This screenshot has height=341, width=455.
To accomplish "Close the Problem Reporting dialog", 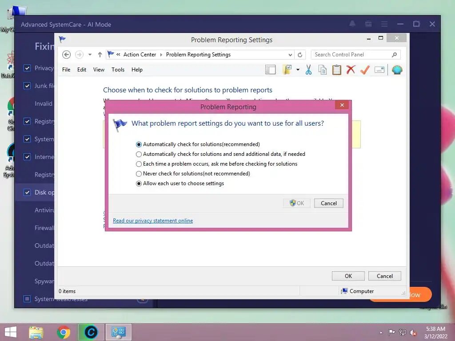I will point(342,105).
